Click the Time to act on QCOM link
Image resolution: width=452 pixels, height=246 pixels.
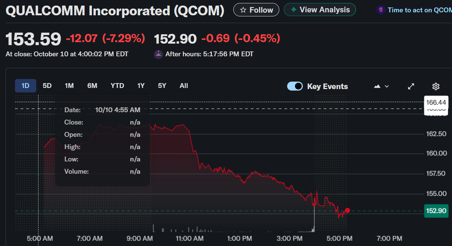[419, 10]
